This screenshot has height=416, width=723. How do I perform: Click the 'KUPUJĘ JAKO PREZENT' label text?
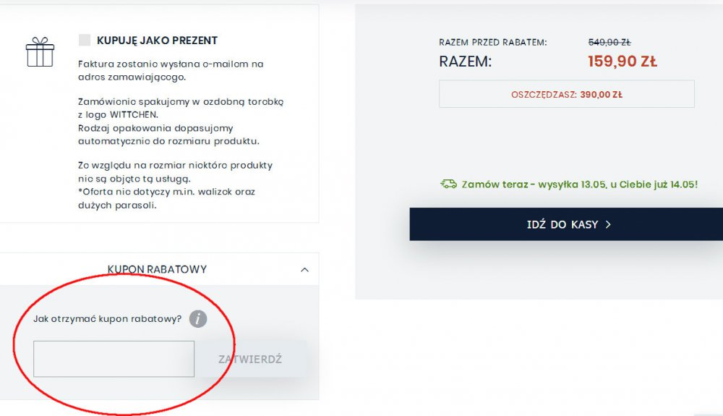[157, 41]
